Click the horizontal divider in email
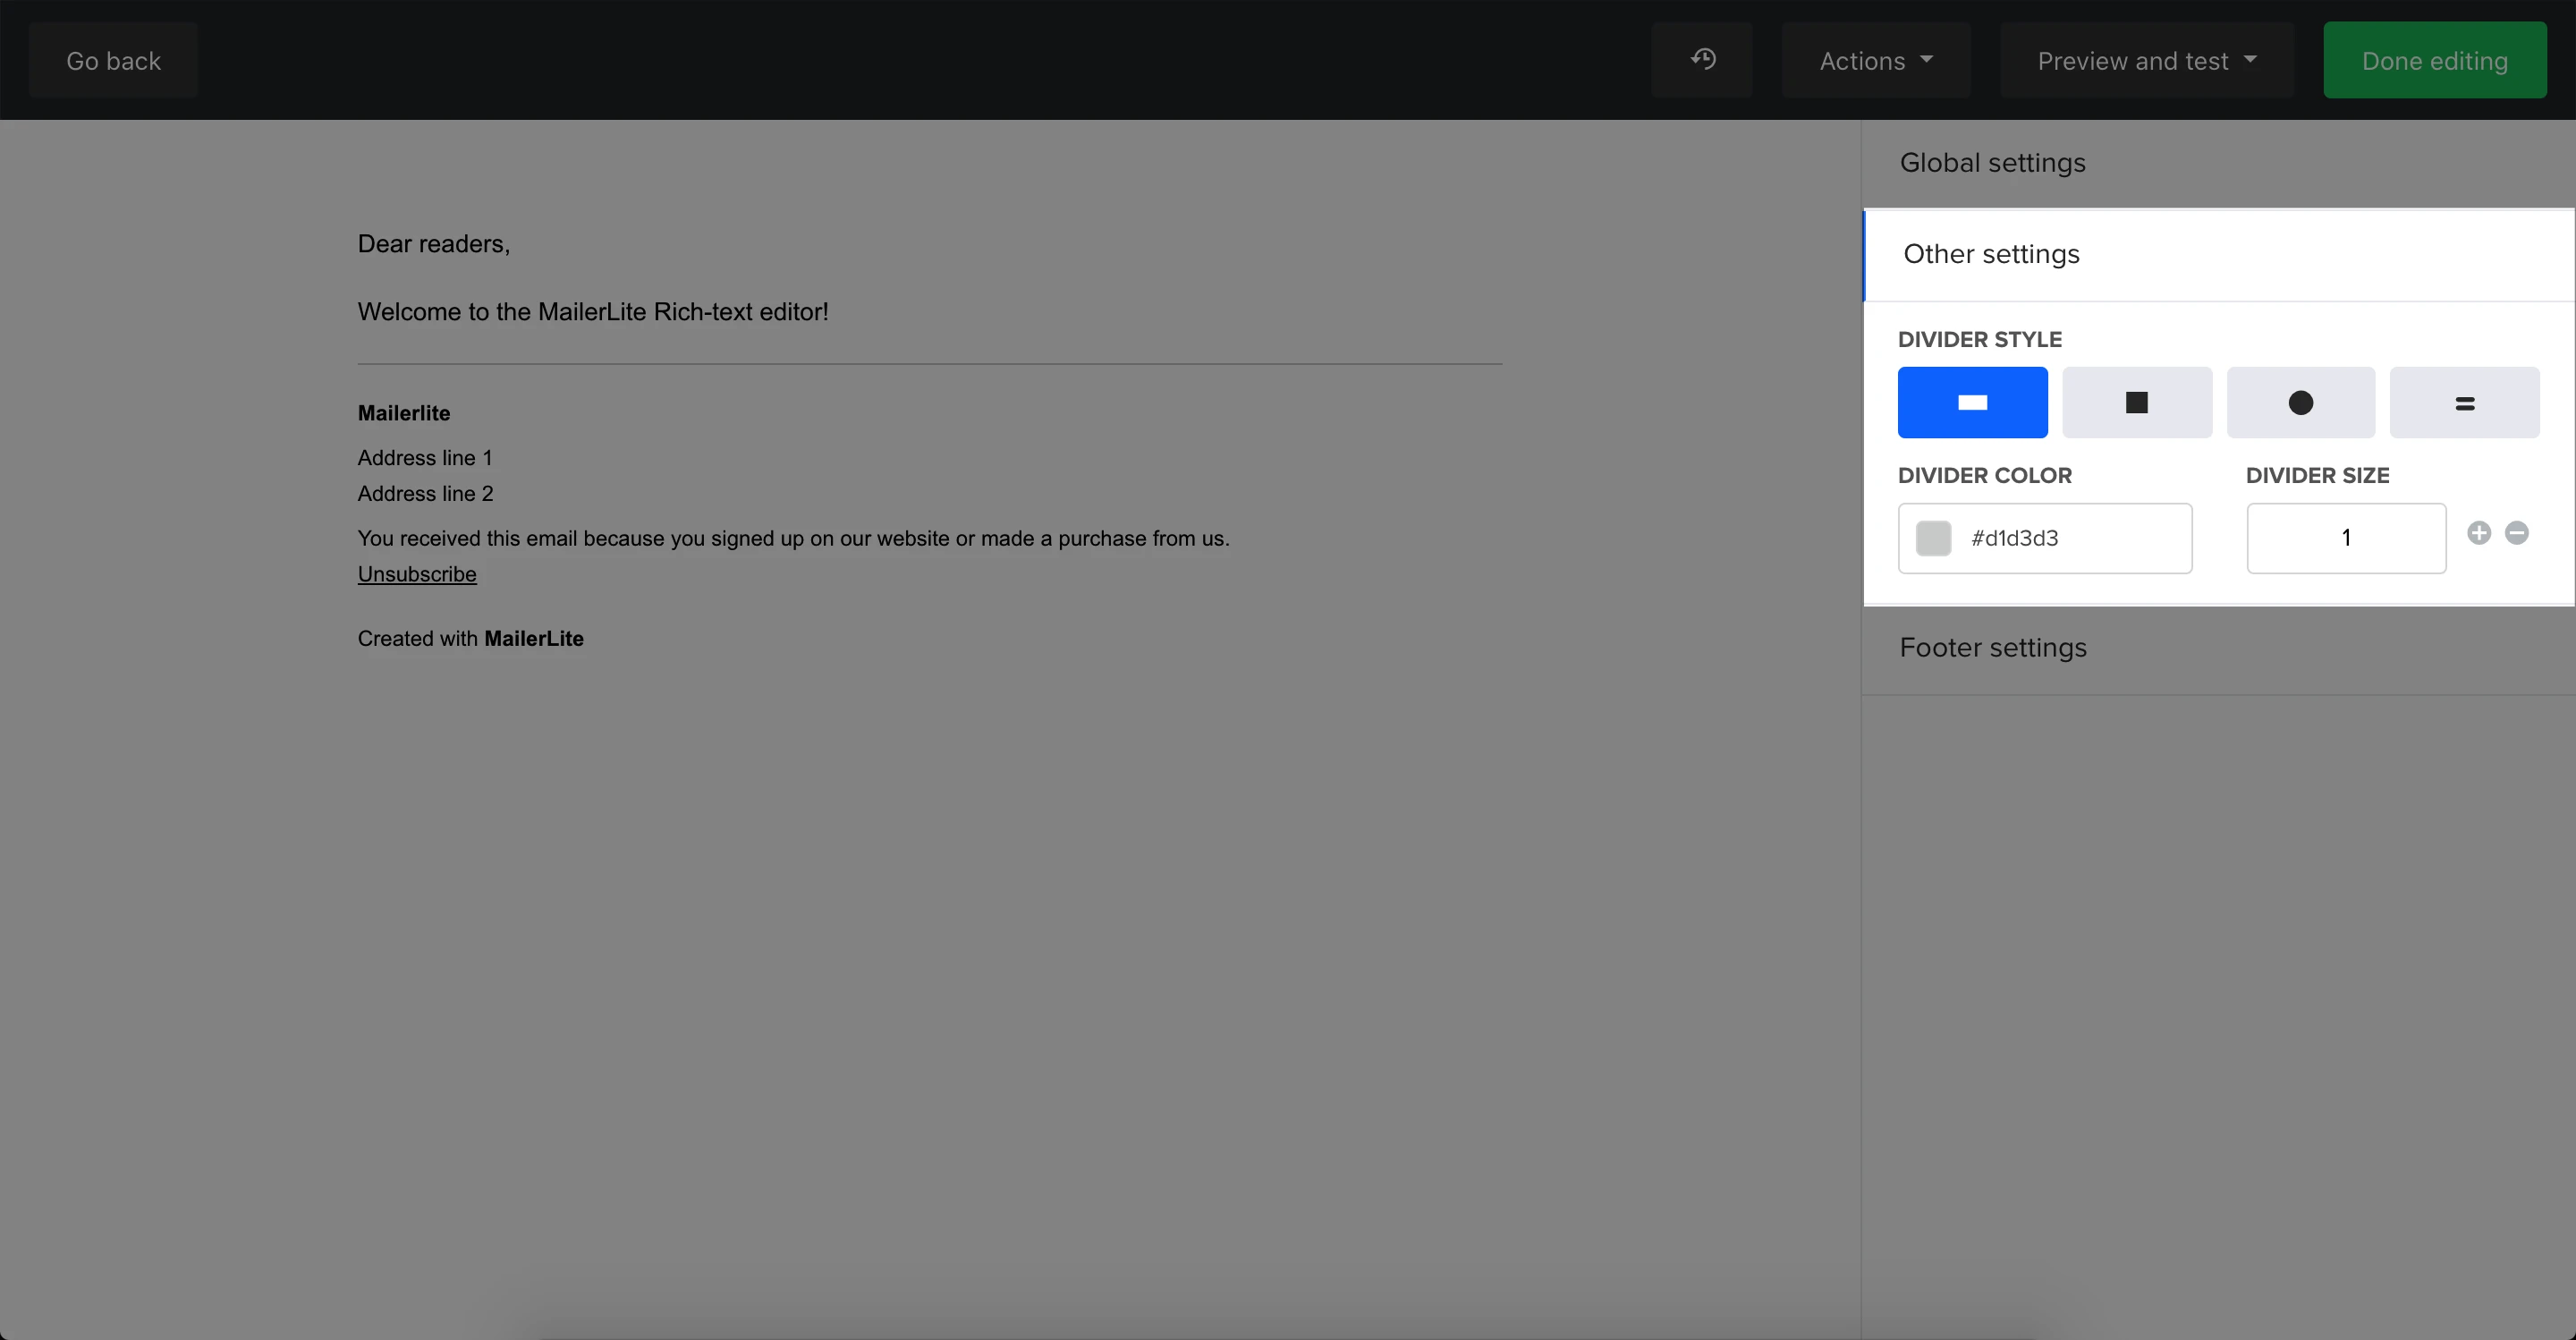Image resolution: width=2576 pixels, height=1340 pixels. click(x=929, y=364)
